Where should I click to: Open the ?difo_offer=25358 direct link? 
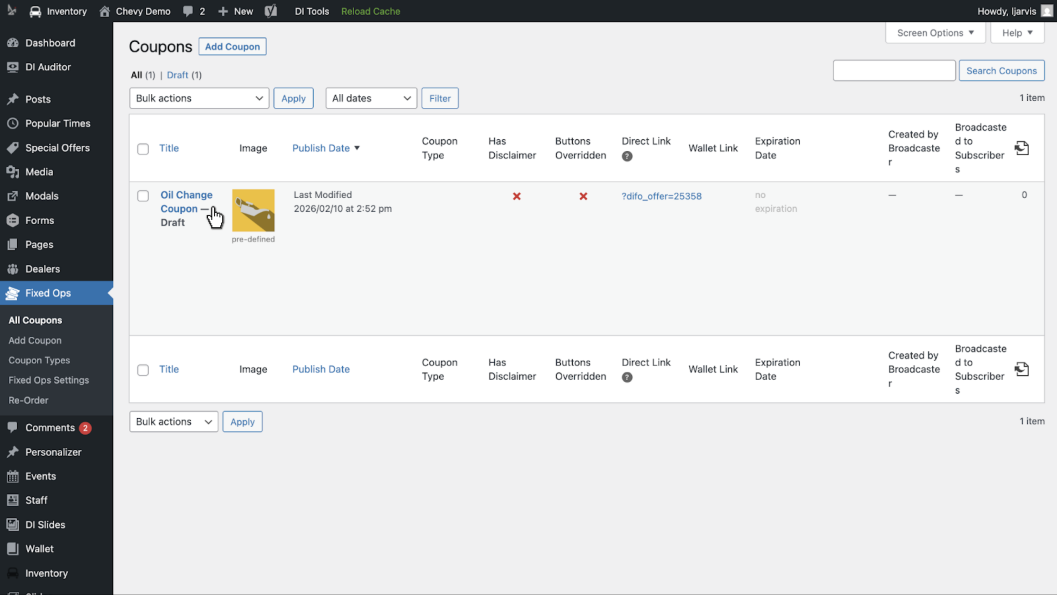[x=661, y=196]
